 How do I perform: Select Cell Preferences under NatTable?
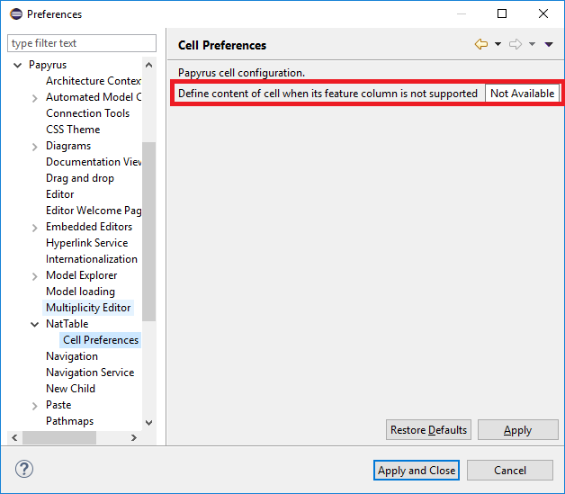[x=101, y=340]
